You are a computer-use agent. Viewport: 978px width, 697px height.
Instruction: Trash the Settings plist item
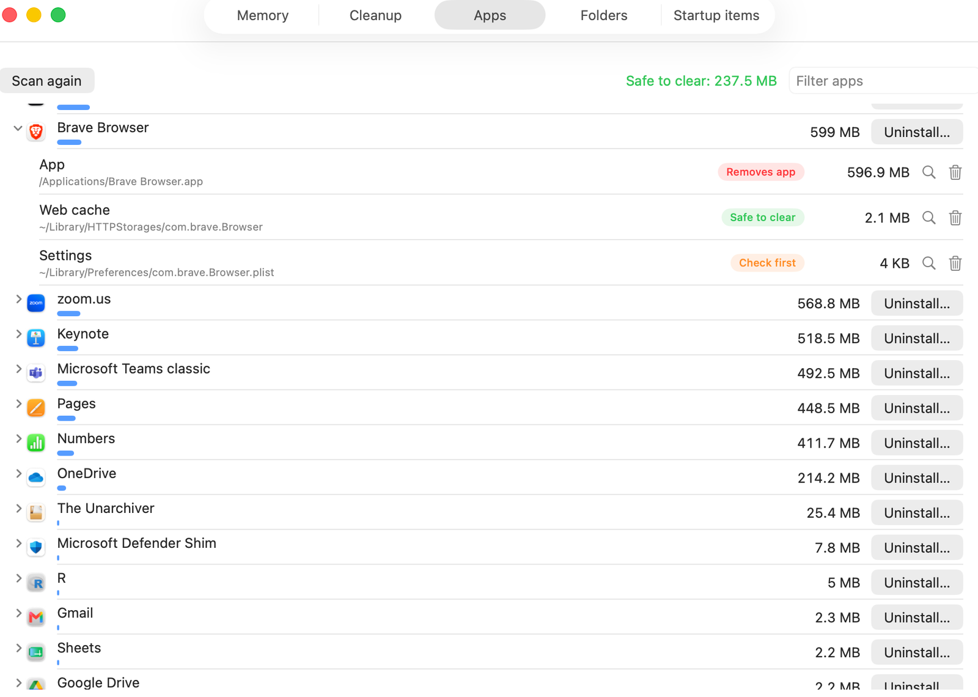(x=955, y=263)
